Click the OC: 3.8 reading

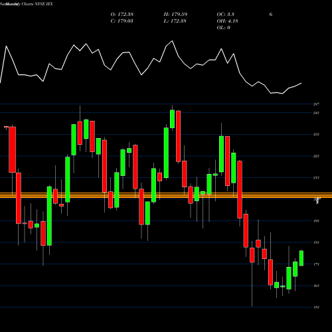click(x=226, y=15)
